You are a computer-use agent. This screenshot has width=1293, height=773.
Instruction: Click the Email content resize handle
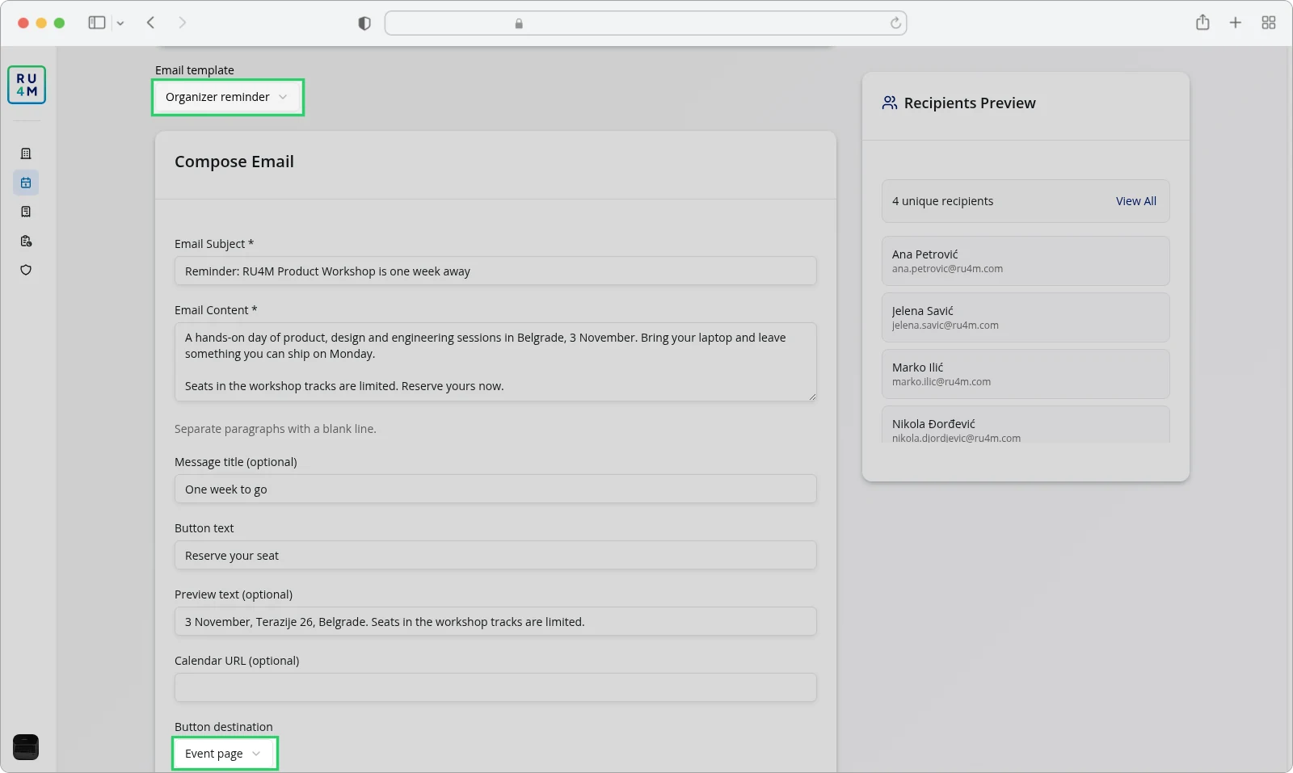[x=811, y=396]
